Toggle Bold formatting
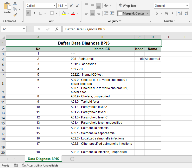 coord(28,13)
